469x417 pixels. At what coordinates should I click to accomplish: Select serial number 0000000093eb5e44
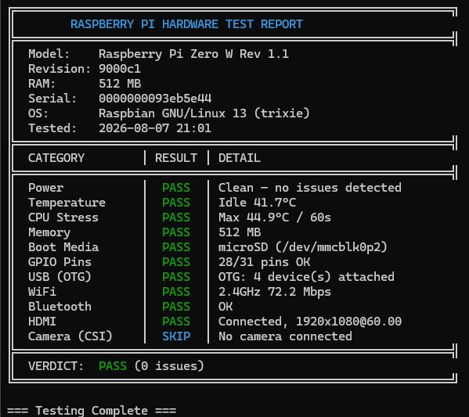(x=155, y=99)
